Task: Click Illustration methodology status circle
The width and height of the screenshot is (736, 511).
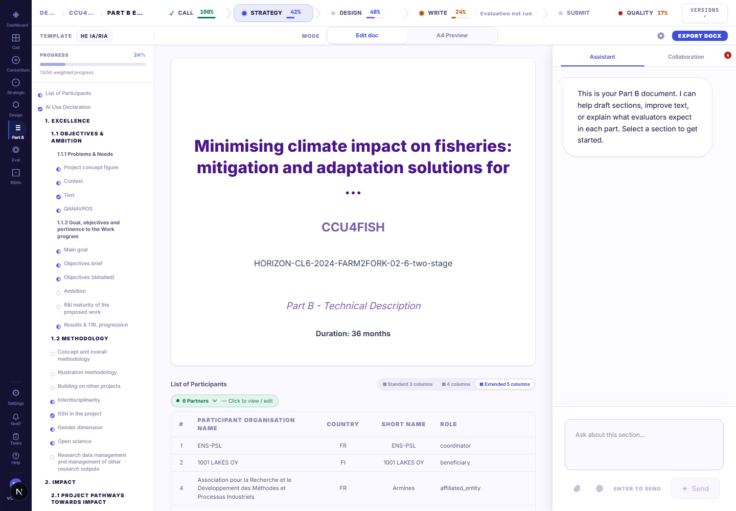Action: (52, 374)
